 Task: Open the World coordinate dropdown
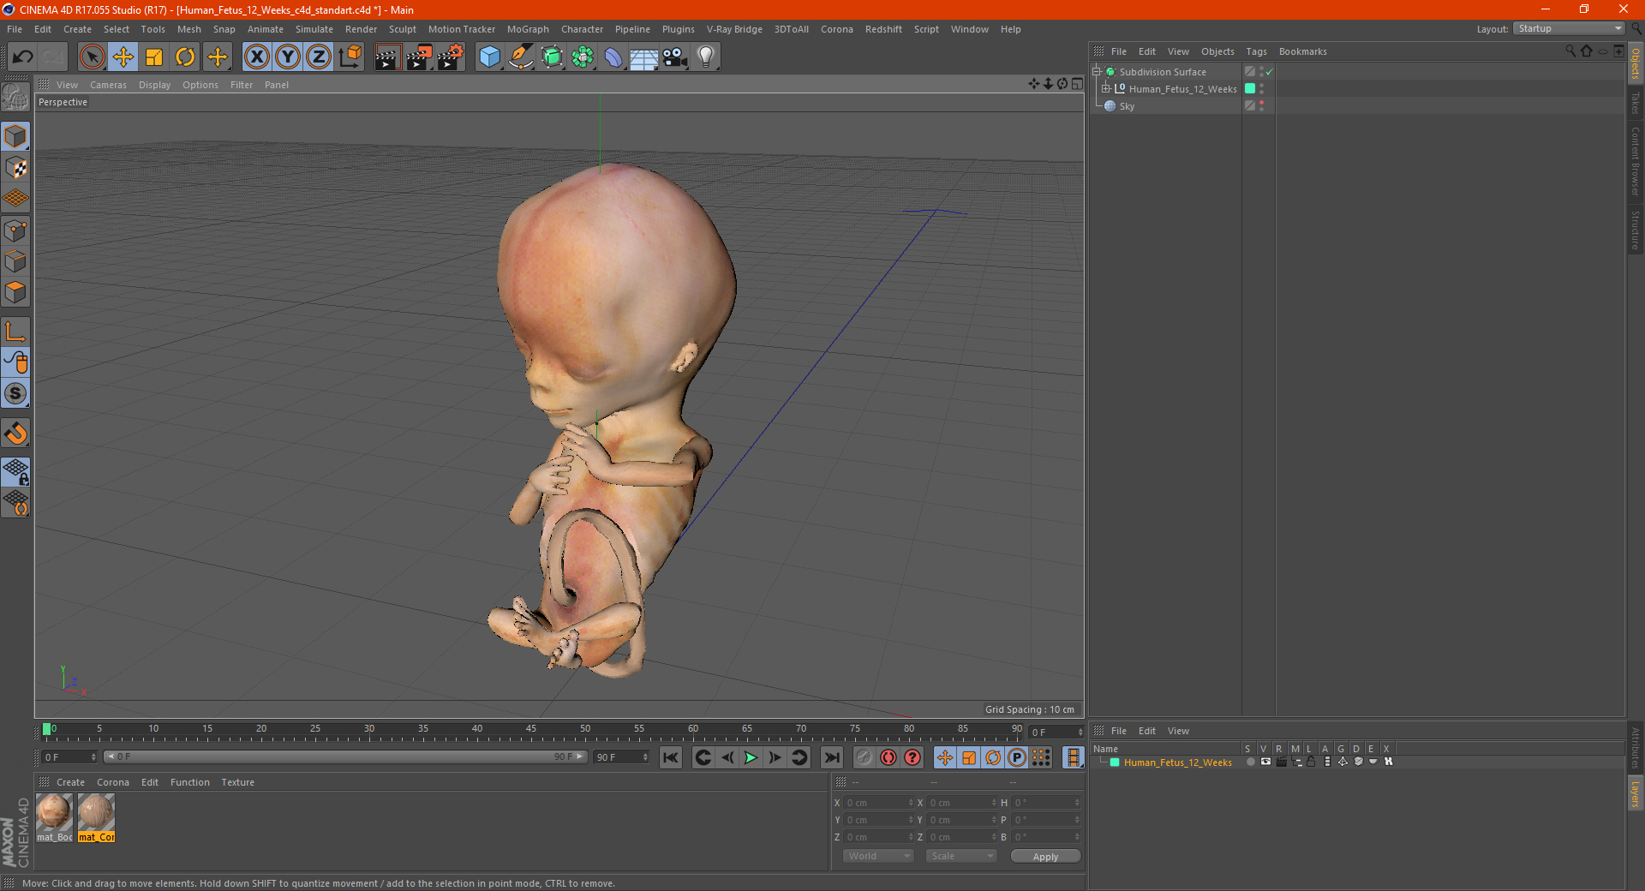pyautogui.click(x=878, y=856)
